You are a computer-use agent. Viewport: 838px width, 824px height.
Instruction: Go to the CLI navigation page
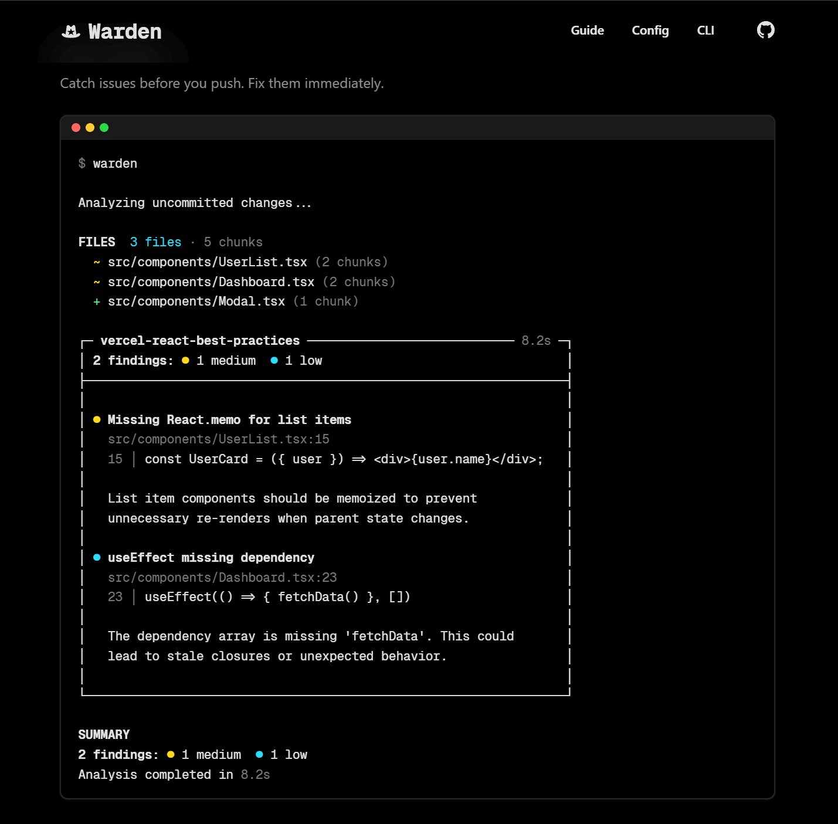pyautogui.click(x=705, y=30)
